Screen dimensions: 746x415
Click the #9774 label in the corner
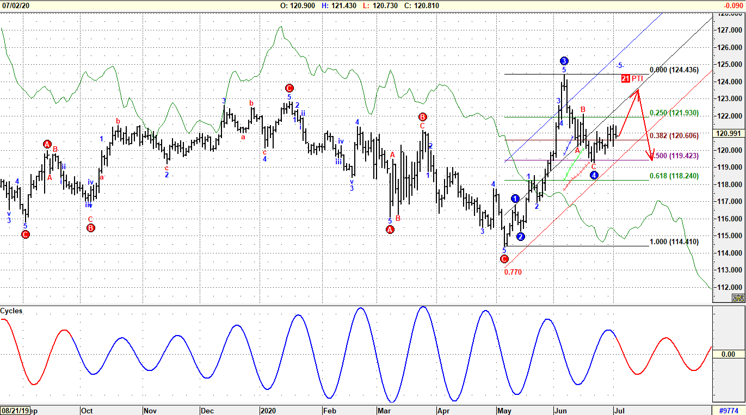click(x=729, y=410)
